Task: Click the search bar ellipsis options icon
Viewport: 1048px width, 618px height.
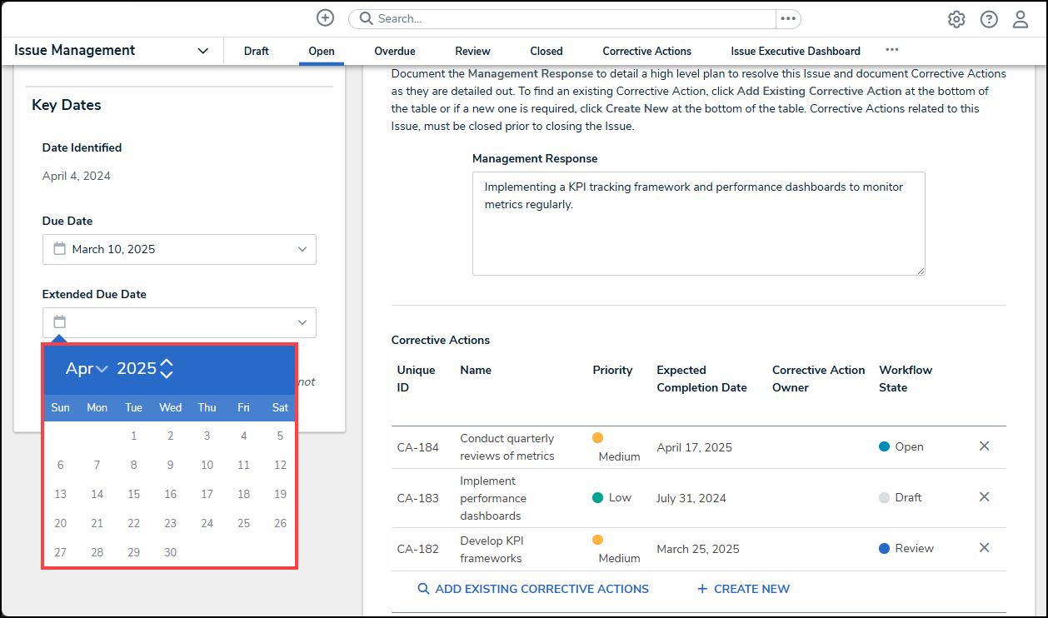Action: (x=788, y=18)
